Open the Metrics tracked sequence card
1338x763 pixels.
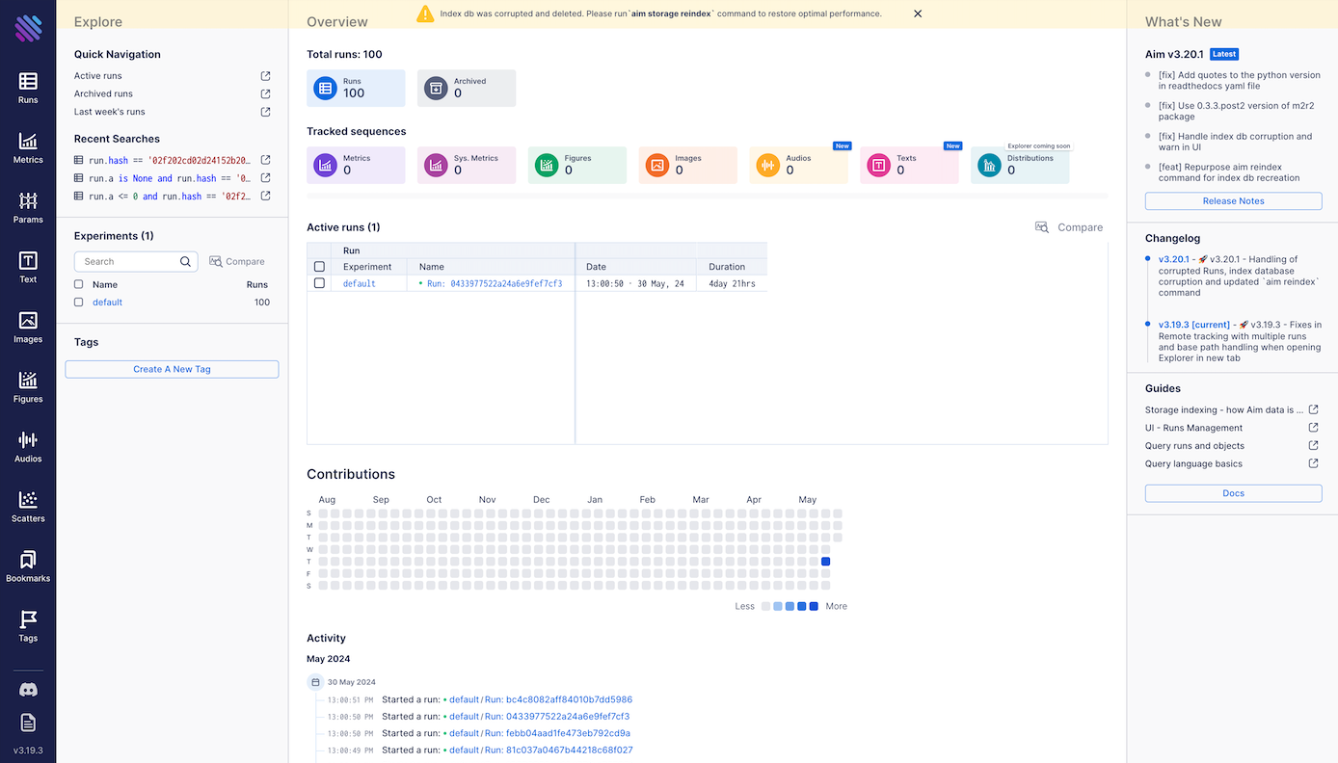(x=356, y=165)
